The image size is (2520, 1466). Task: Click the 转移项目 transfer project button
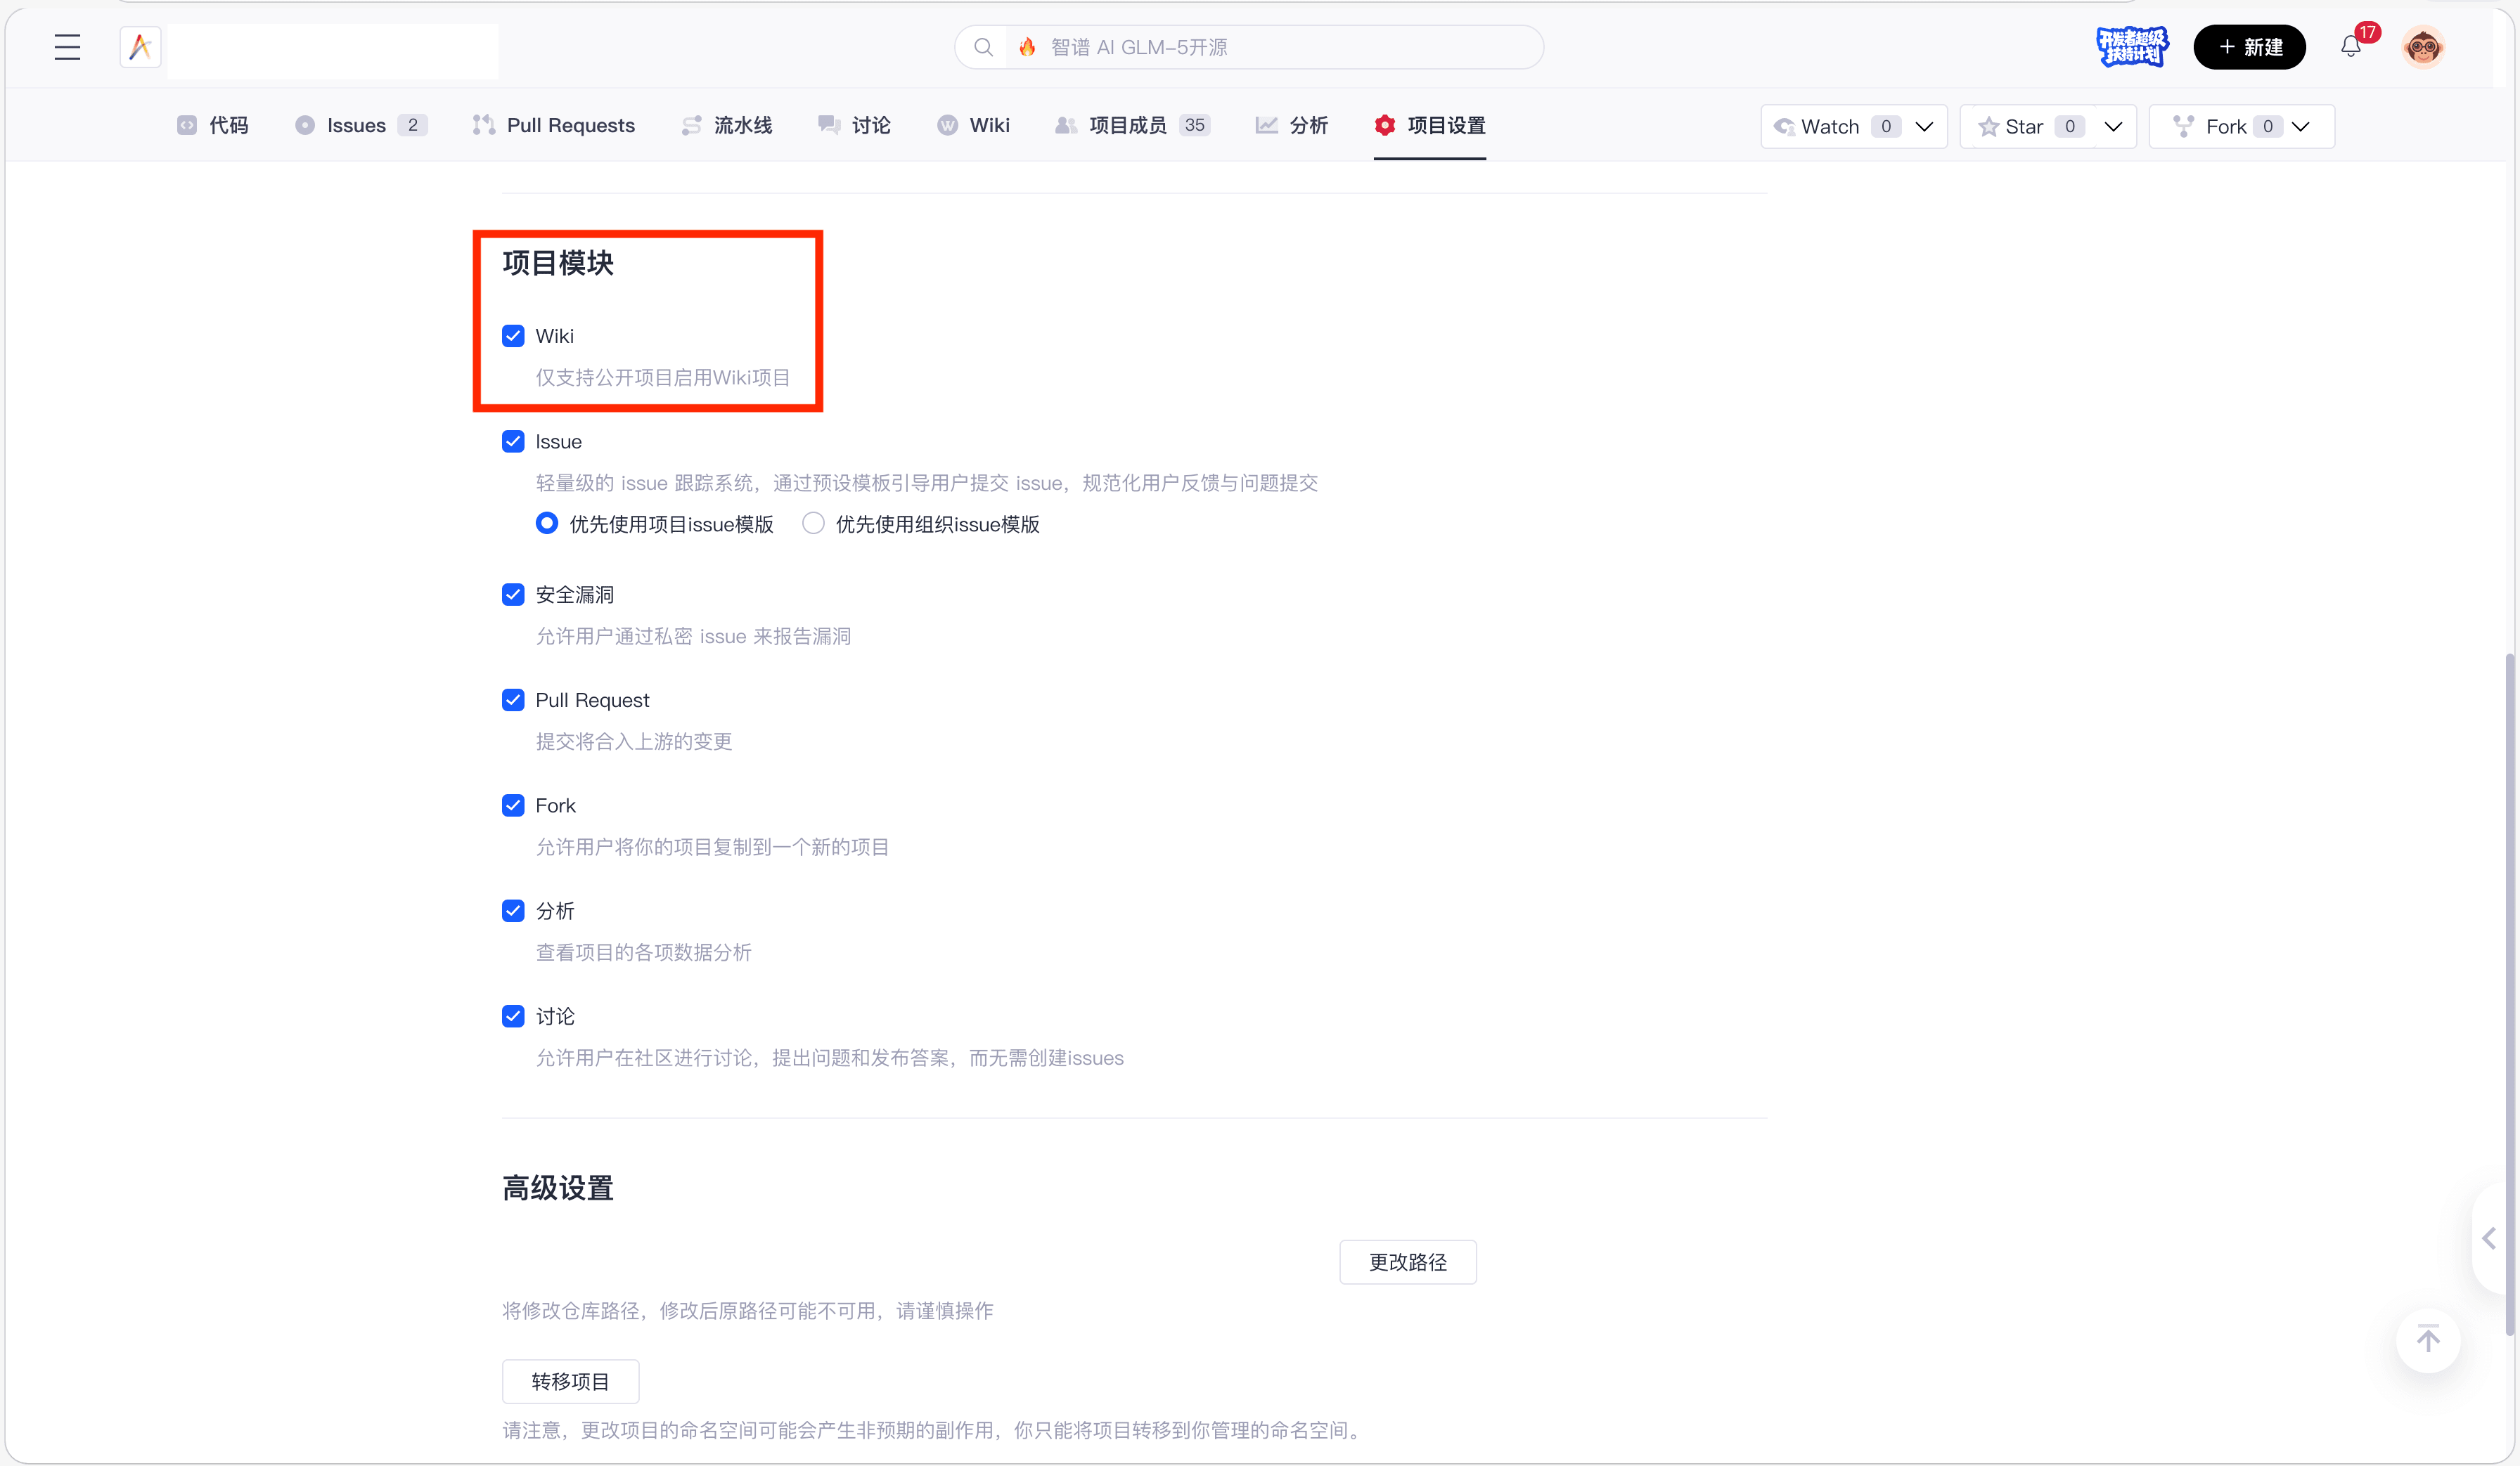570,1380
